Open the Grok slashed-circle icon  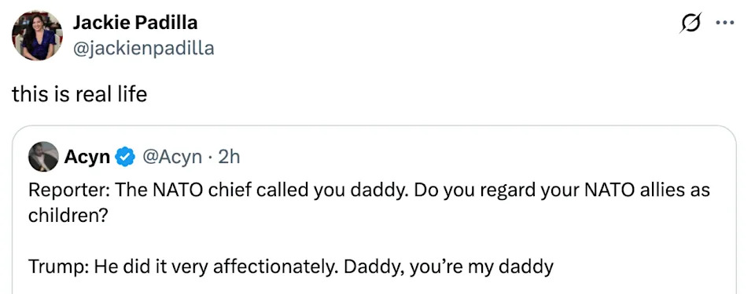point(691,23)
